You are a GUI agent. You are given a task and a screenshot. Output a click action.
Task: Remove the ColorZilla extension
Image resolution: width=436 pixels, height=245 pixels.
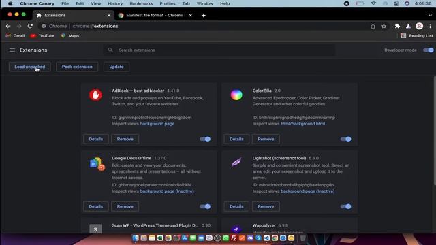click(x=266, y=139)
